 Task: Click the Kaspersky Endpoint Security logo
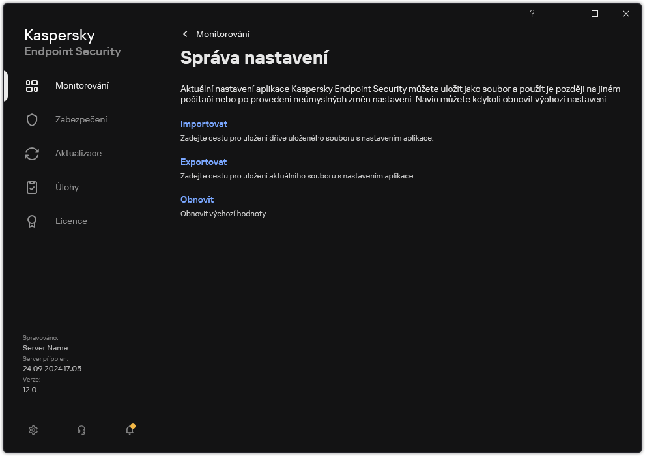[72, 42]
